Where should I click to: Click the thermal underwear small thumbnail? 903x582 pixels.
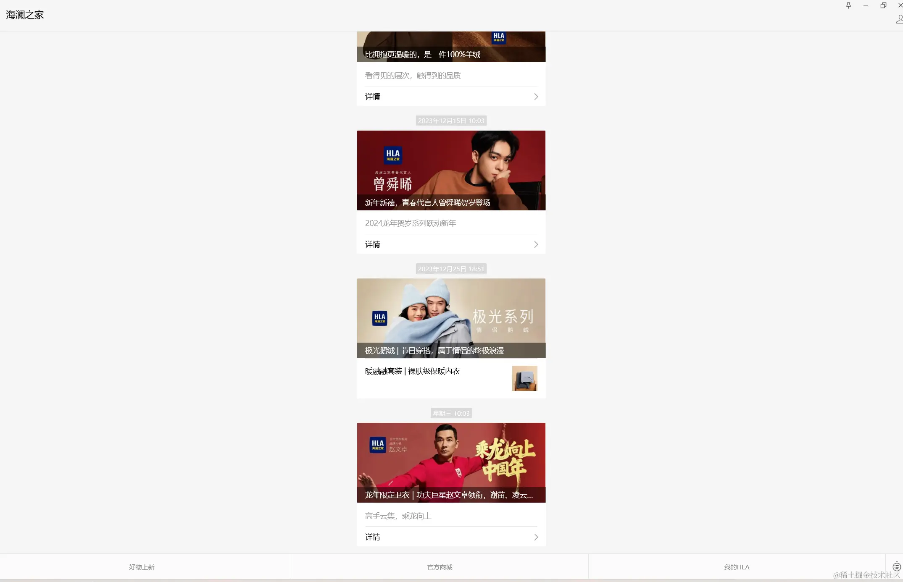coord(524,378)
